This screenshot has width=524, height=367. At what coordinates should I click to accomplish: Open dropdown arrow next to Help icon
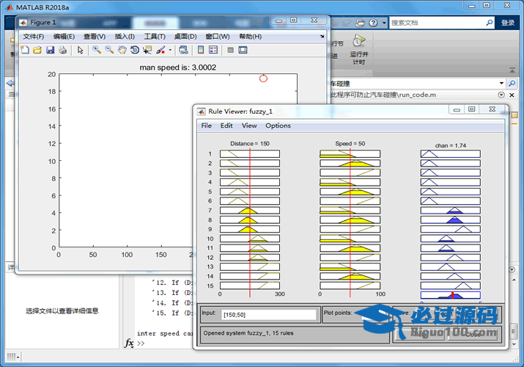384,23
